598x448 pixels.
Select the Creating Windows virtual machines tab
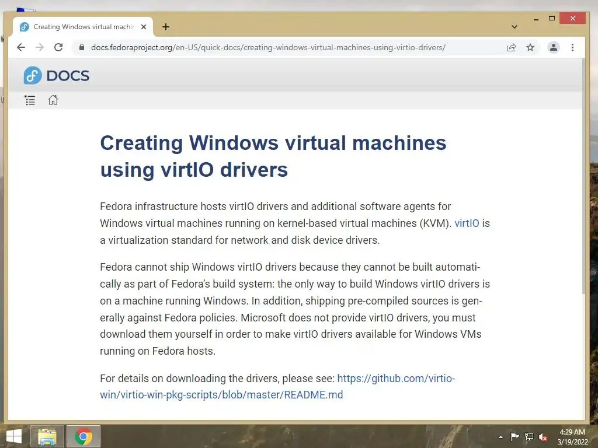point(83,27)
